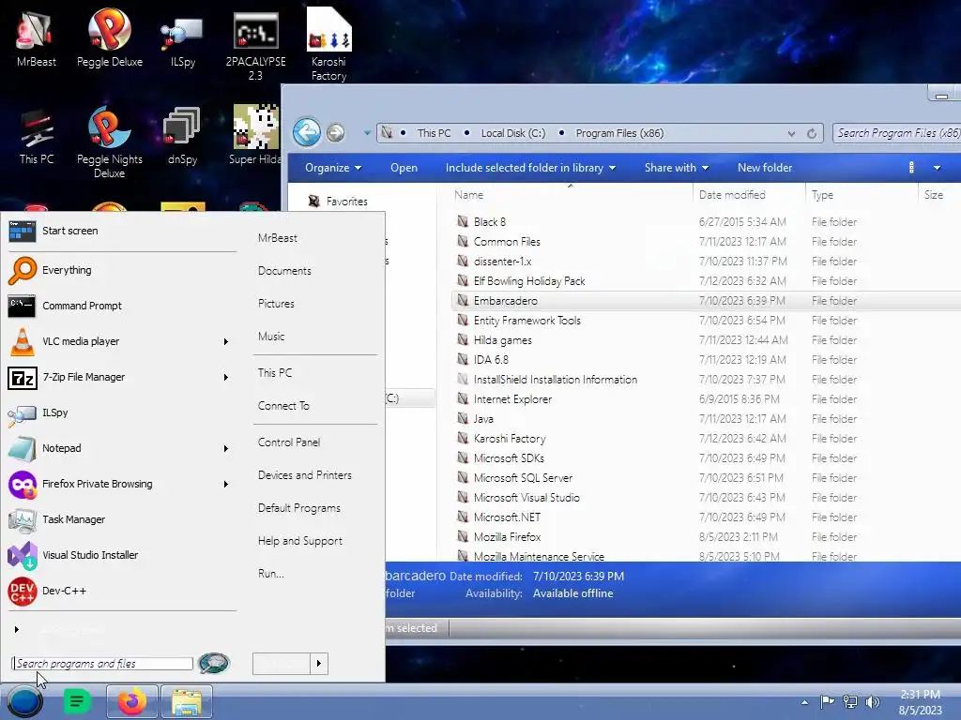The image size is (961, 720).
Task: Show hidden tray icons arrow
Action: [804, 702]
